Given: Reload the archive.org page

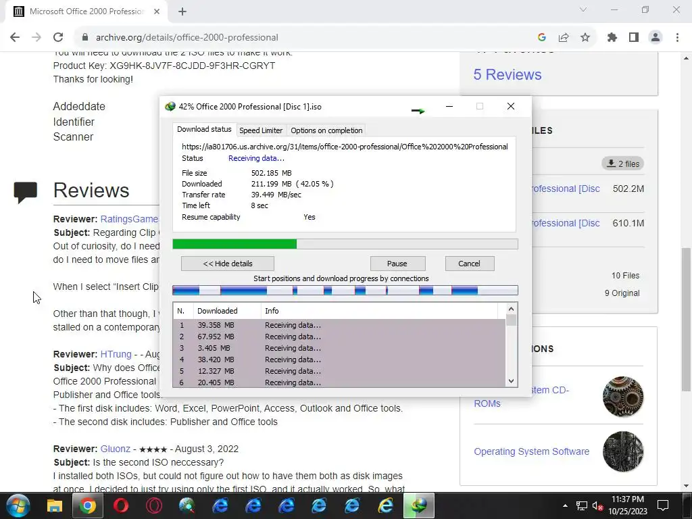Looking at the screenshot, I should pyautogui.click(x=58, y=38).
